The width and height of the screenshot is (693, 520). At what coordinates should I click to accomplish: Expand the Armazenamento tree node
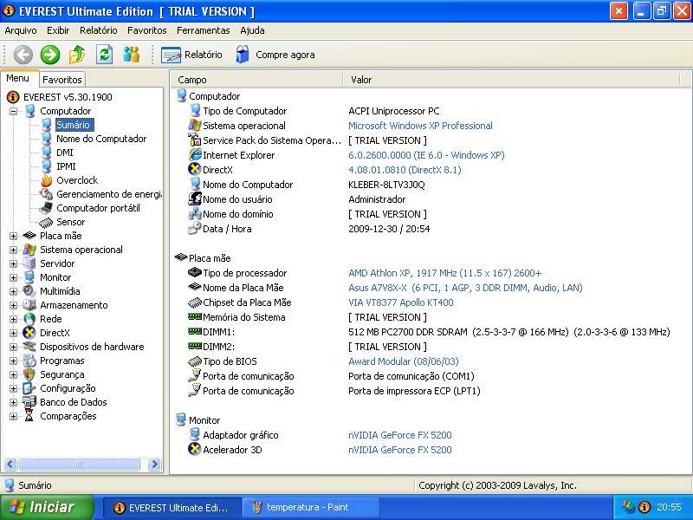[x=13, y=306]
